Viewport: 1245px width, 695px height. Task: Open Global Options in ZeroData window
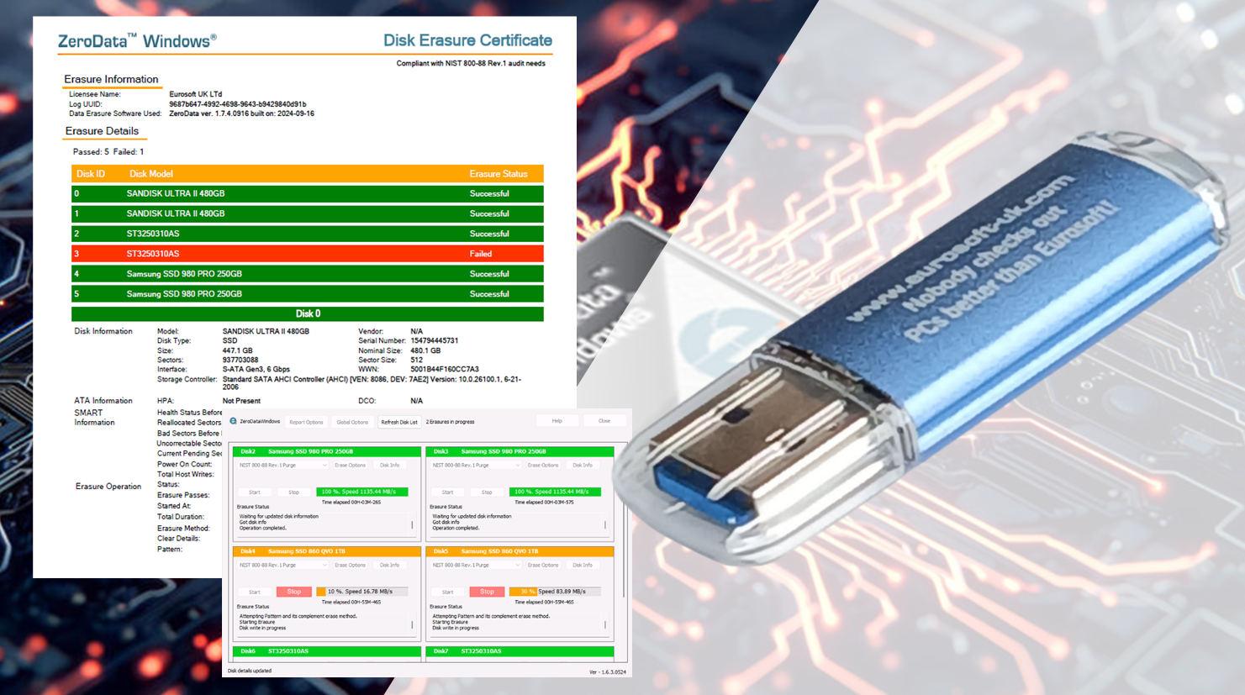pyautogui.click(x=352, y=422)
